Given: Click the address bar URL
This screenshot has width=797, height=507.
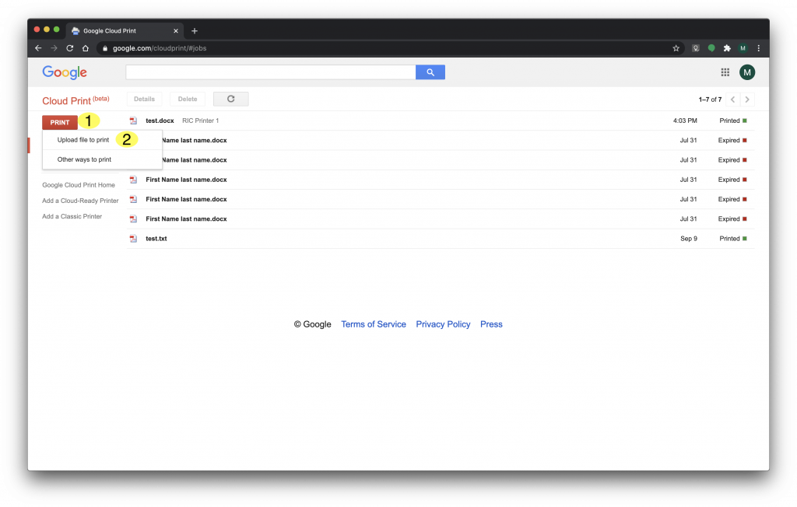Looking at the screenshot, I should (x=160, y=48).
